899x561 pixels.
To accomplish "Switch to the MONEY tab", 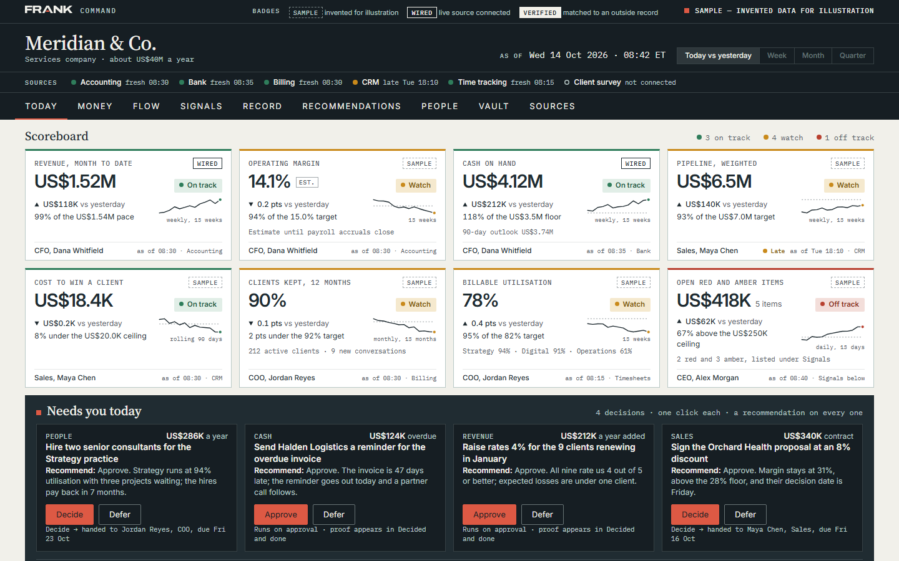I will (95, 106).
